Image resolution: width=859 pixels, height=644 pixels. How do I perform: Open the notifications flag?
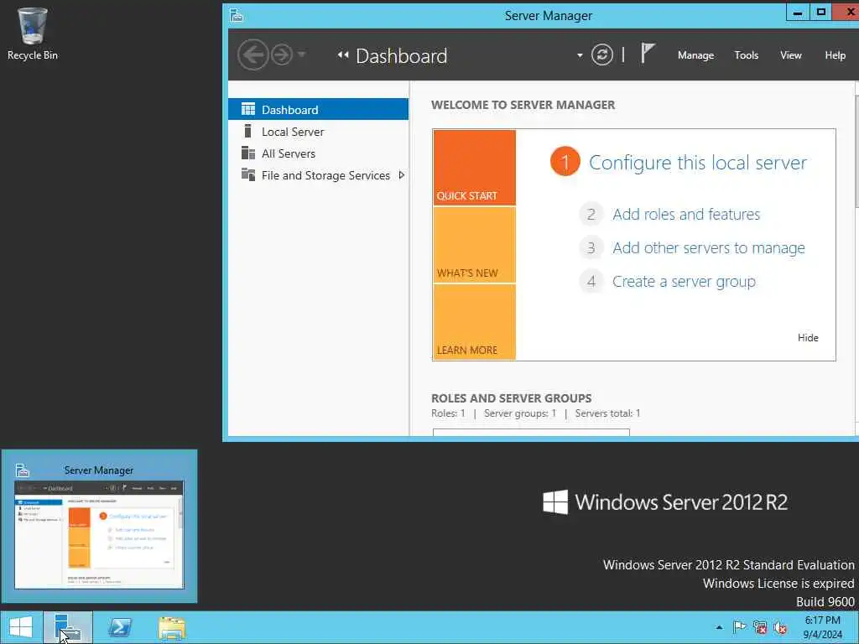click(648, 54)
